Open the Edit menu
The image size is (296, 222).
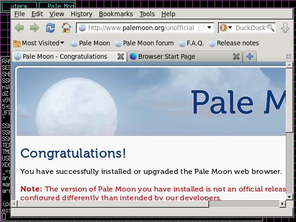coord(37,14)
